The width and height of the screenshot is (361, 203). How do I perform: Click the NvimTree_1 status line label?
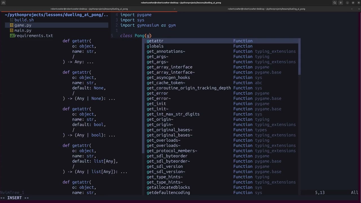tap(12, 192)
